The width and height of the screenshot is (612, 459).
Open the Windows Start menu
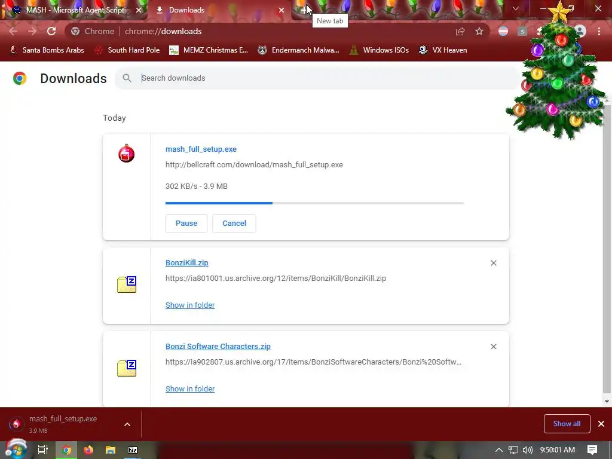pyautogui.click(x=16, y=449)
